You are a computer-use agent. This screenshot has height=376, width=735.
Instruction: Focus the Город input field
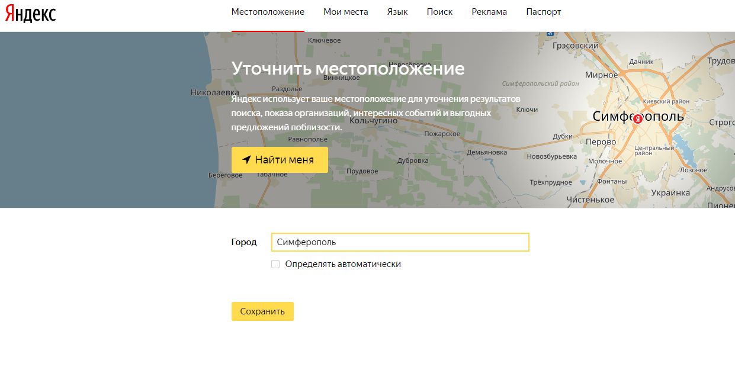400,242
